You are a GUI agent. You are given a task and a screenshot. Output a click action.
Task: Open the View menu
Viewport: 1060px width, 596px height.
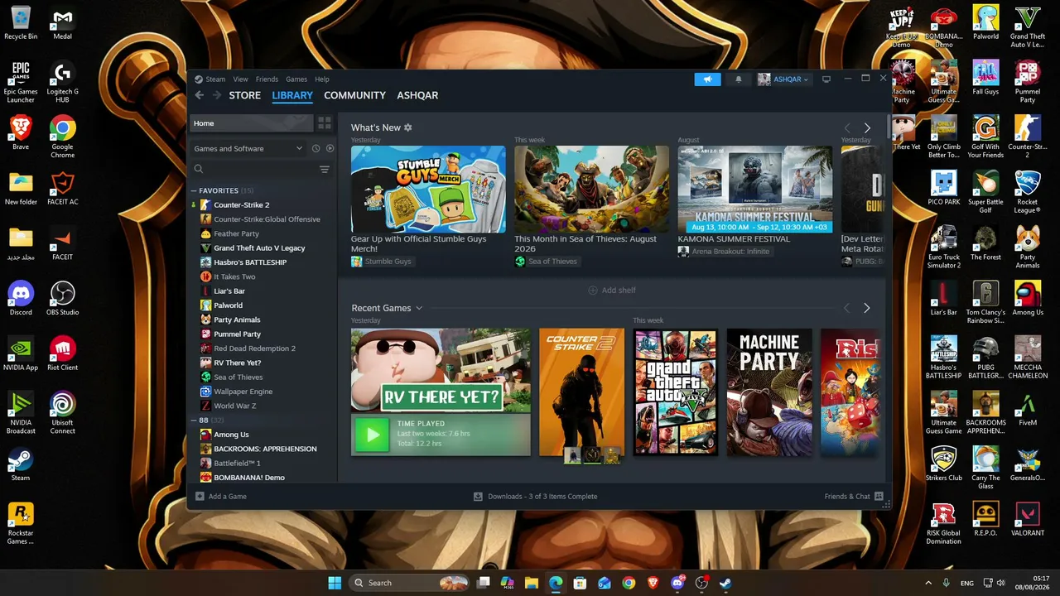point(240,79)
